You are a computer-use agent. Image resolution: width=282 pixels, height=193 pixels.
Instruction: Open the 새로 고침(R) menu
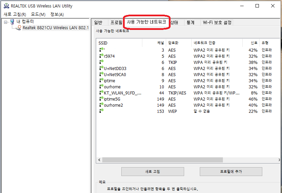[x=15, y=14]
